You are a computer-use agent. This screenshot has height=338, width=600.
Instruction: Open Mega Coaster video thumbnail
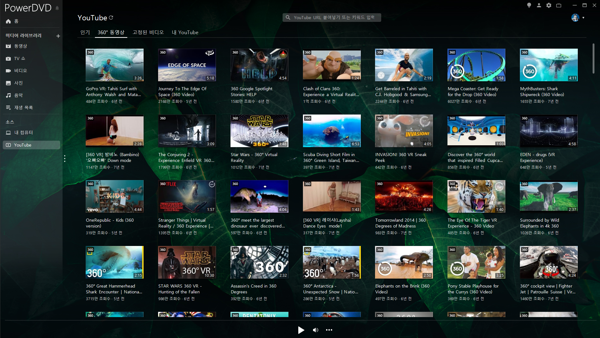pos(476,65)
